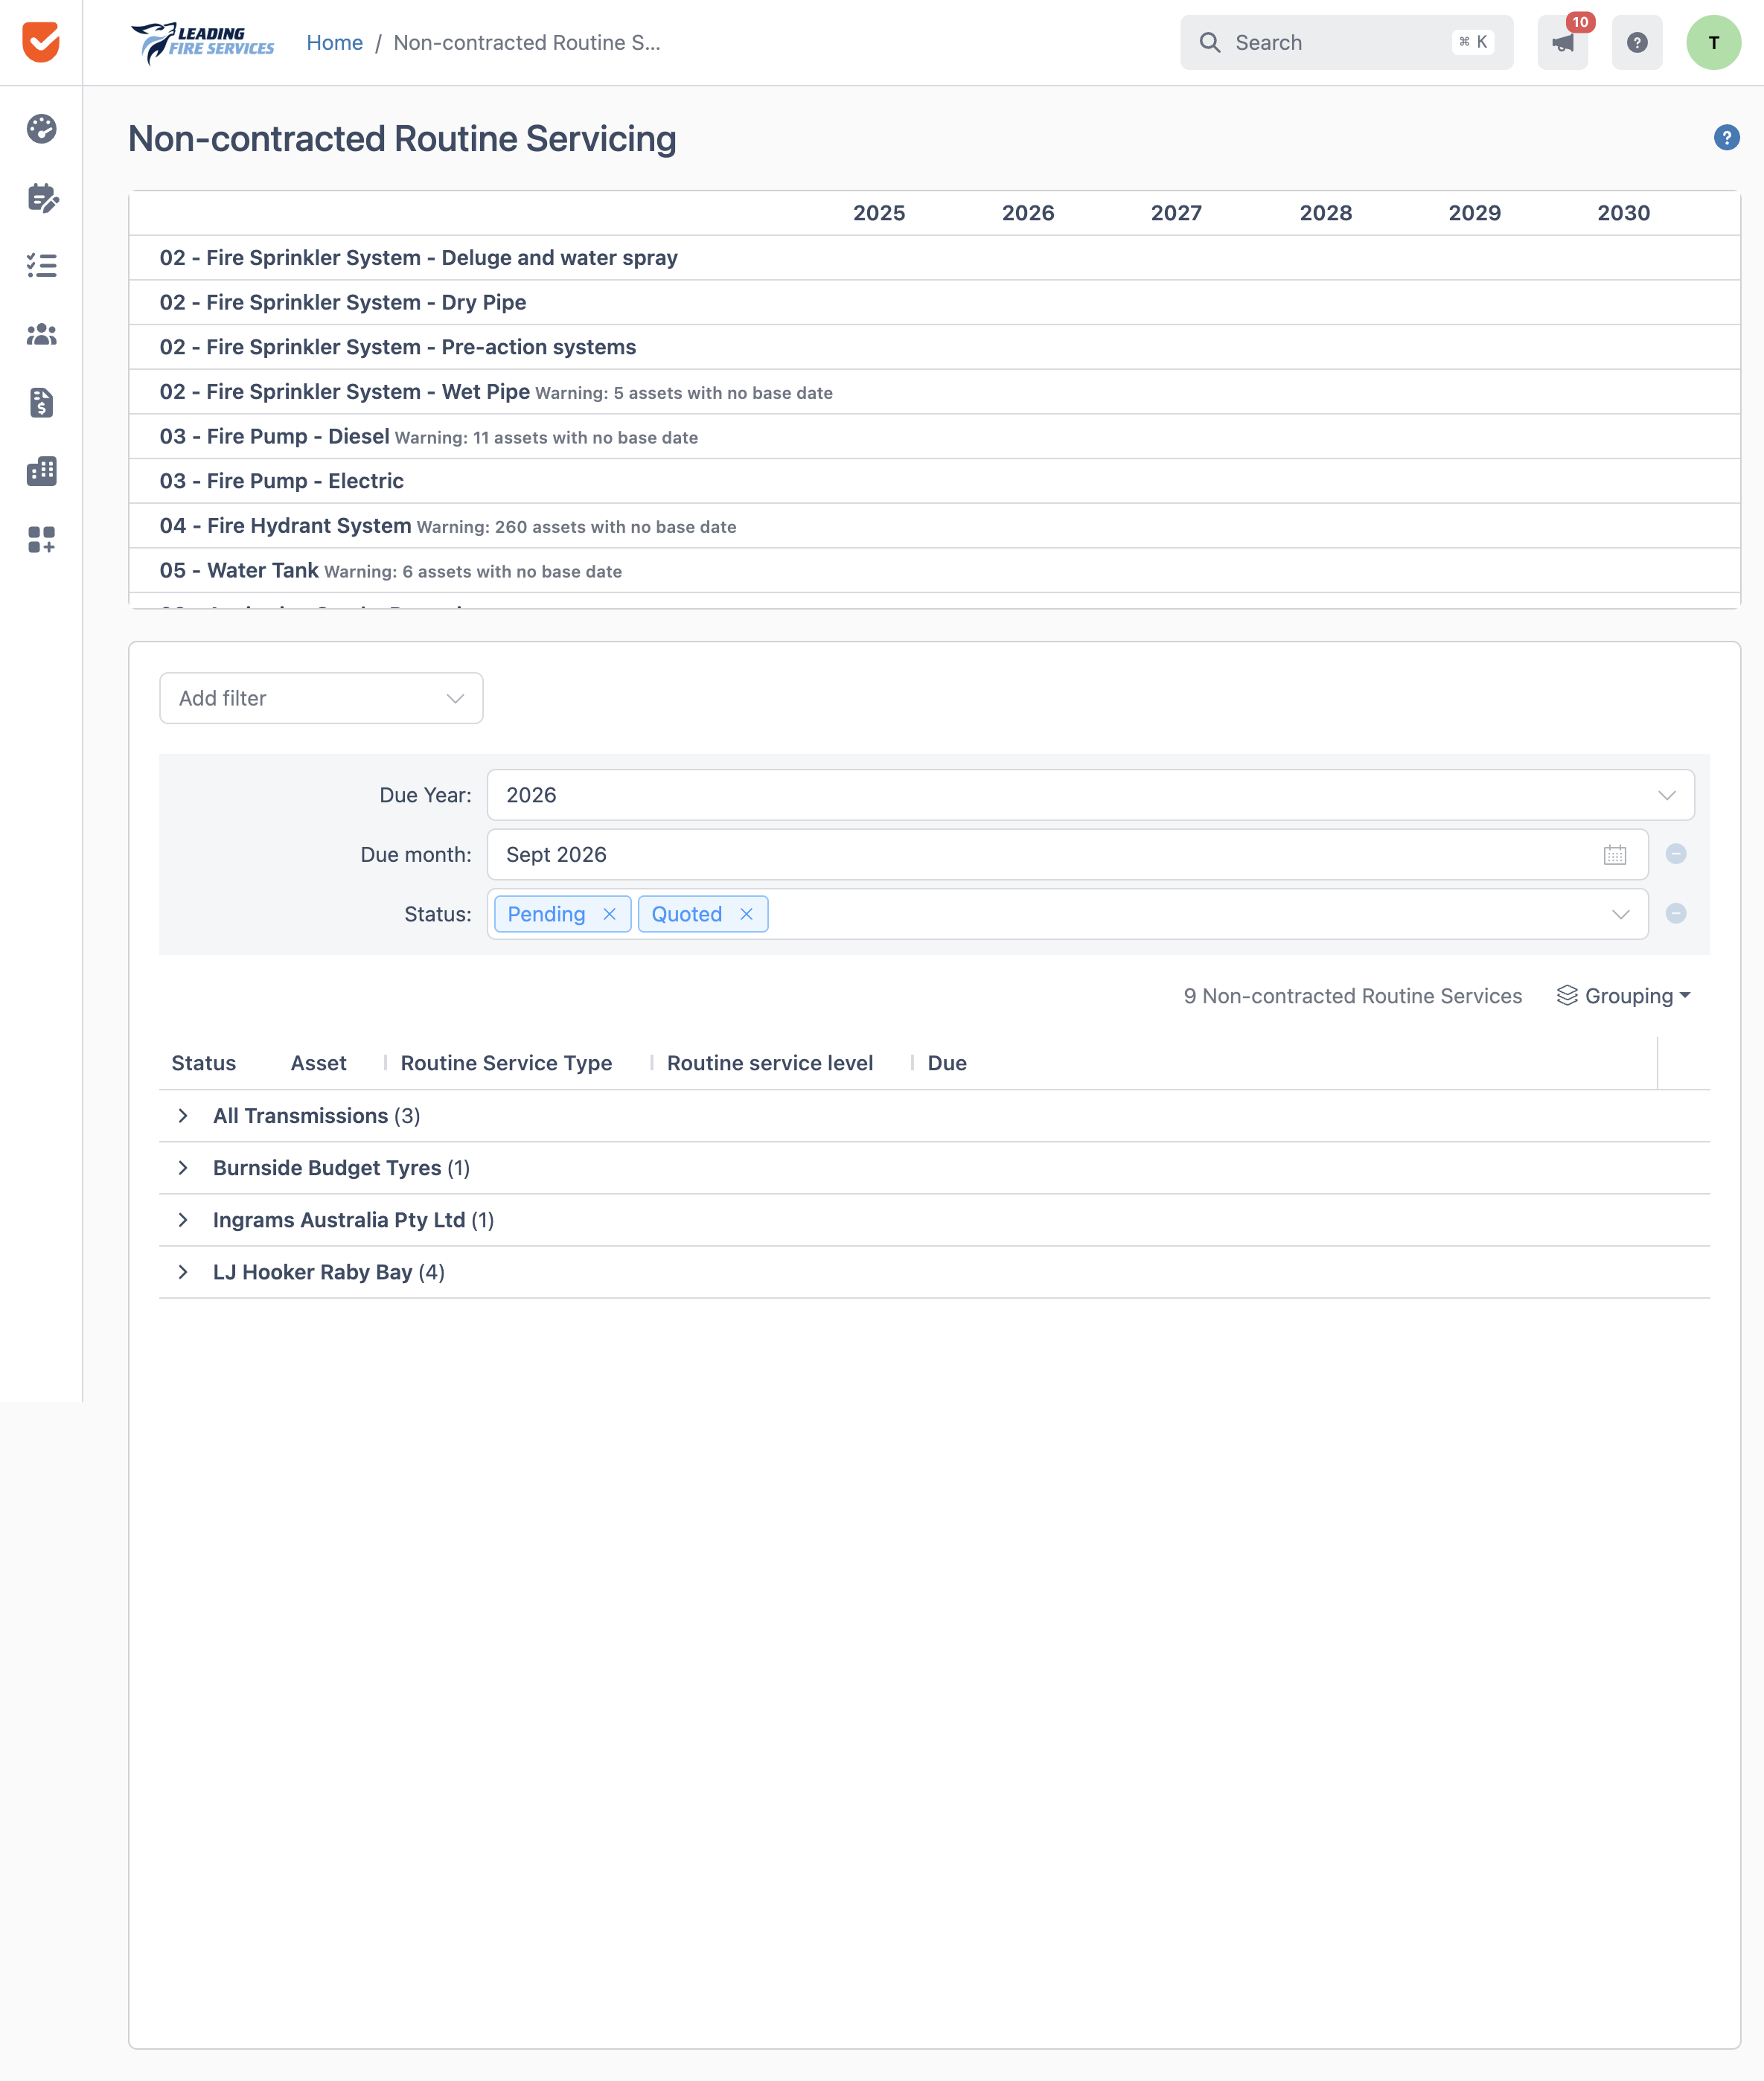Sort by Routine Service Type column
1764x2081 pixels.
(x=506, y=1063)
